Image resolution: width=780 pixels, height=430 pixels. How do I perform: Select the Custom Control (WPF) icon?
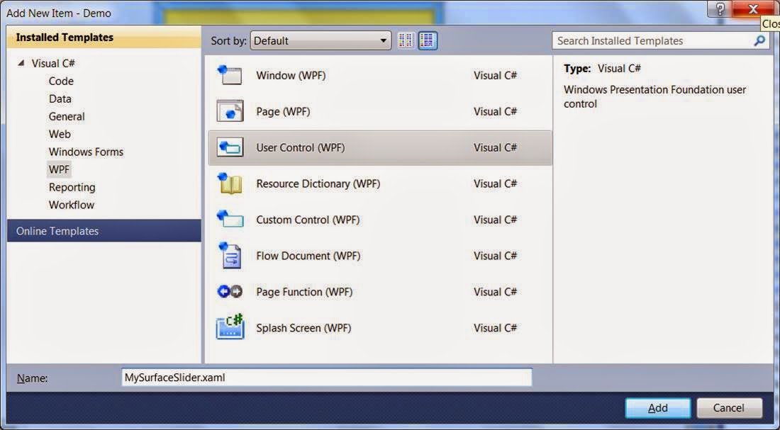pos(229,220)
